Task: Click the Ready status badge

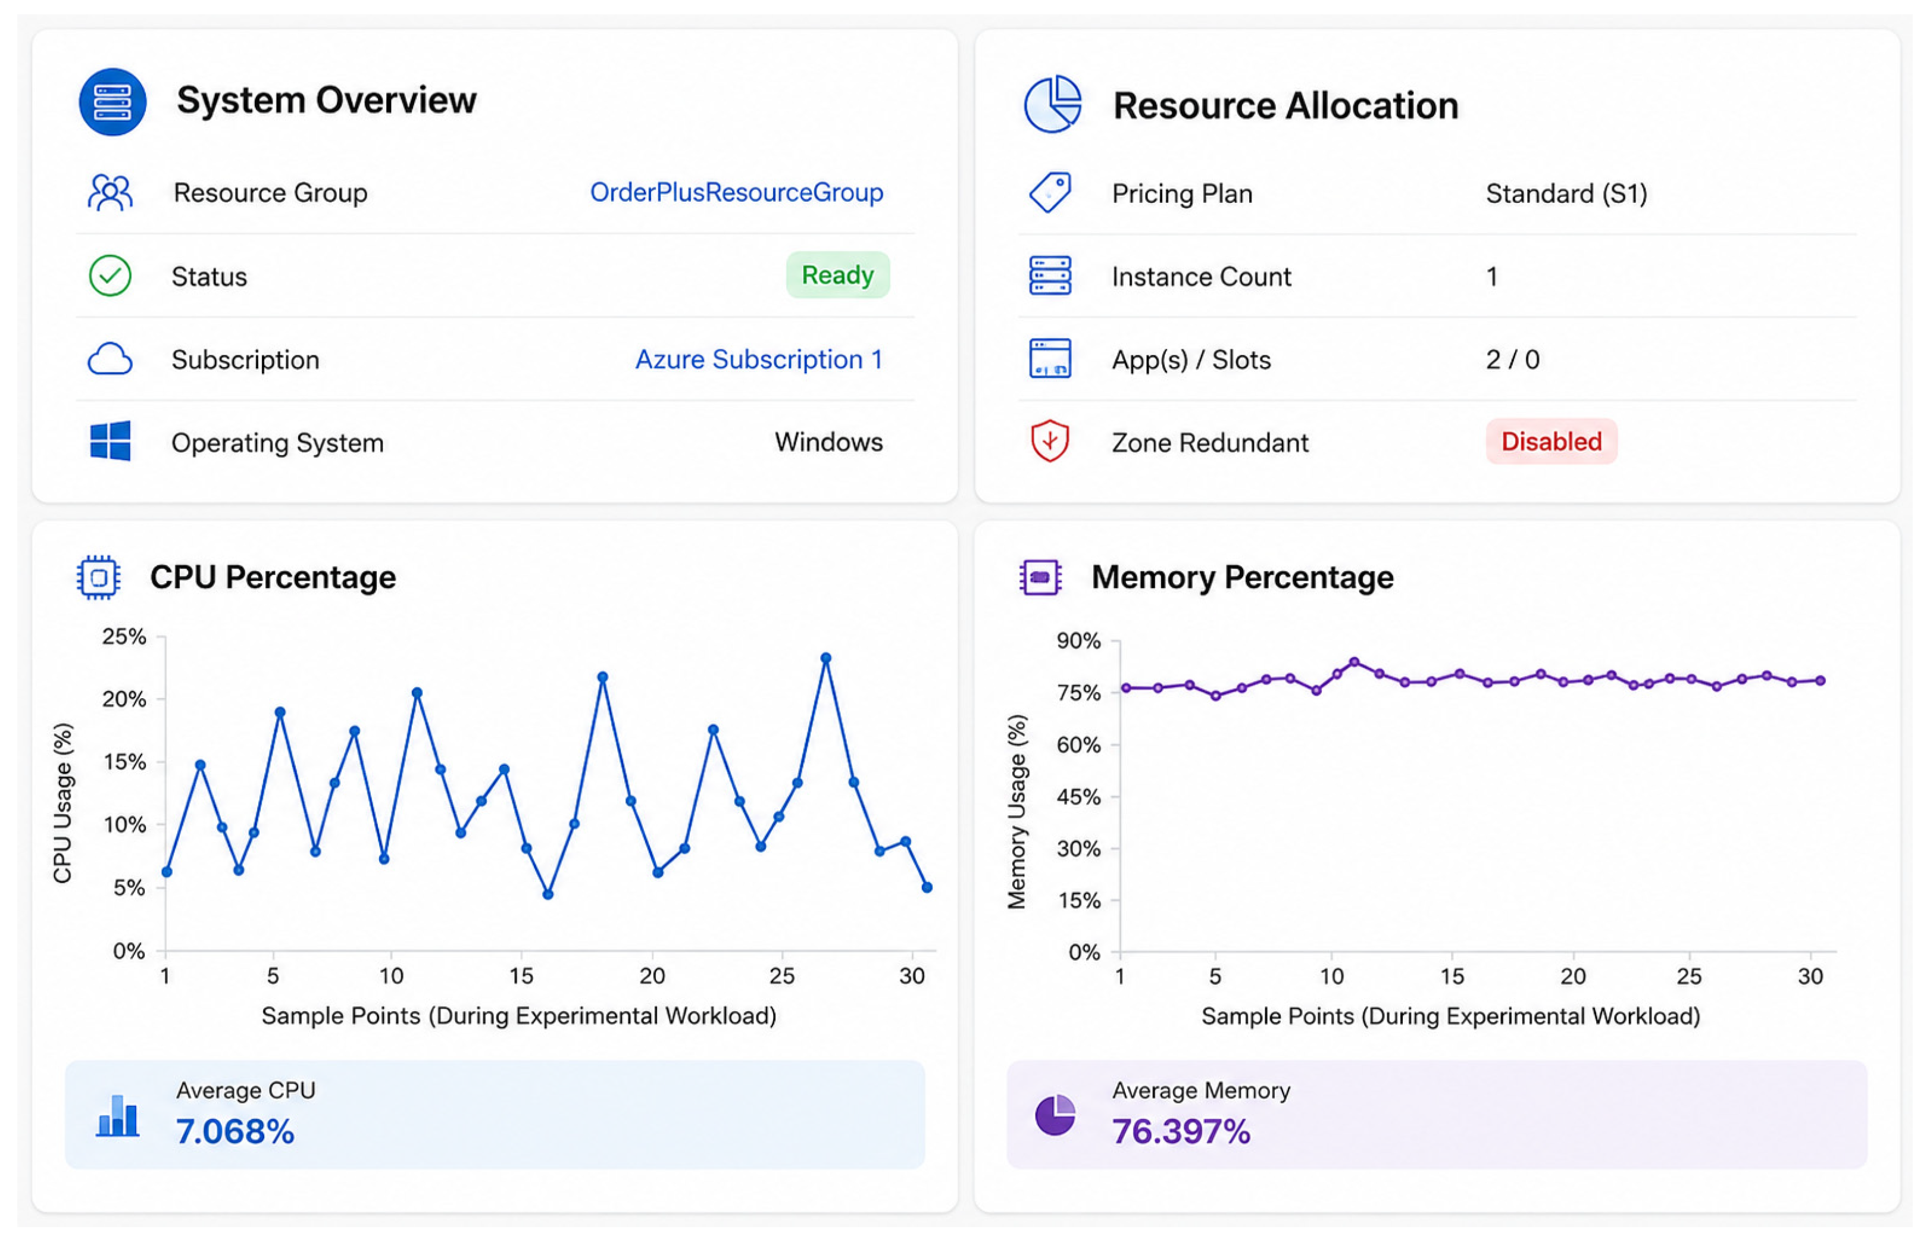Action: point(838,276)
